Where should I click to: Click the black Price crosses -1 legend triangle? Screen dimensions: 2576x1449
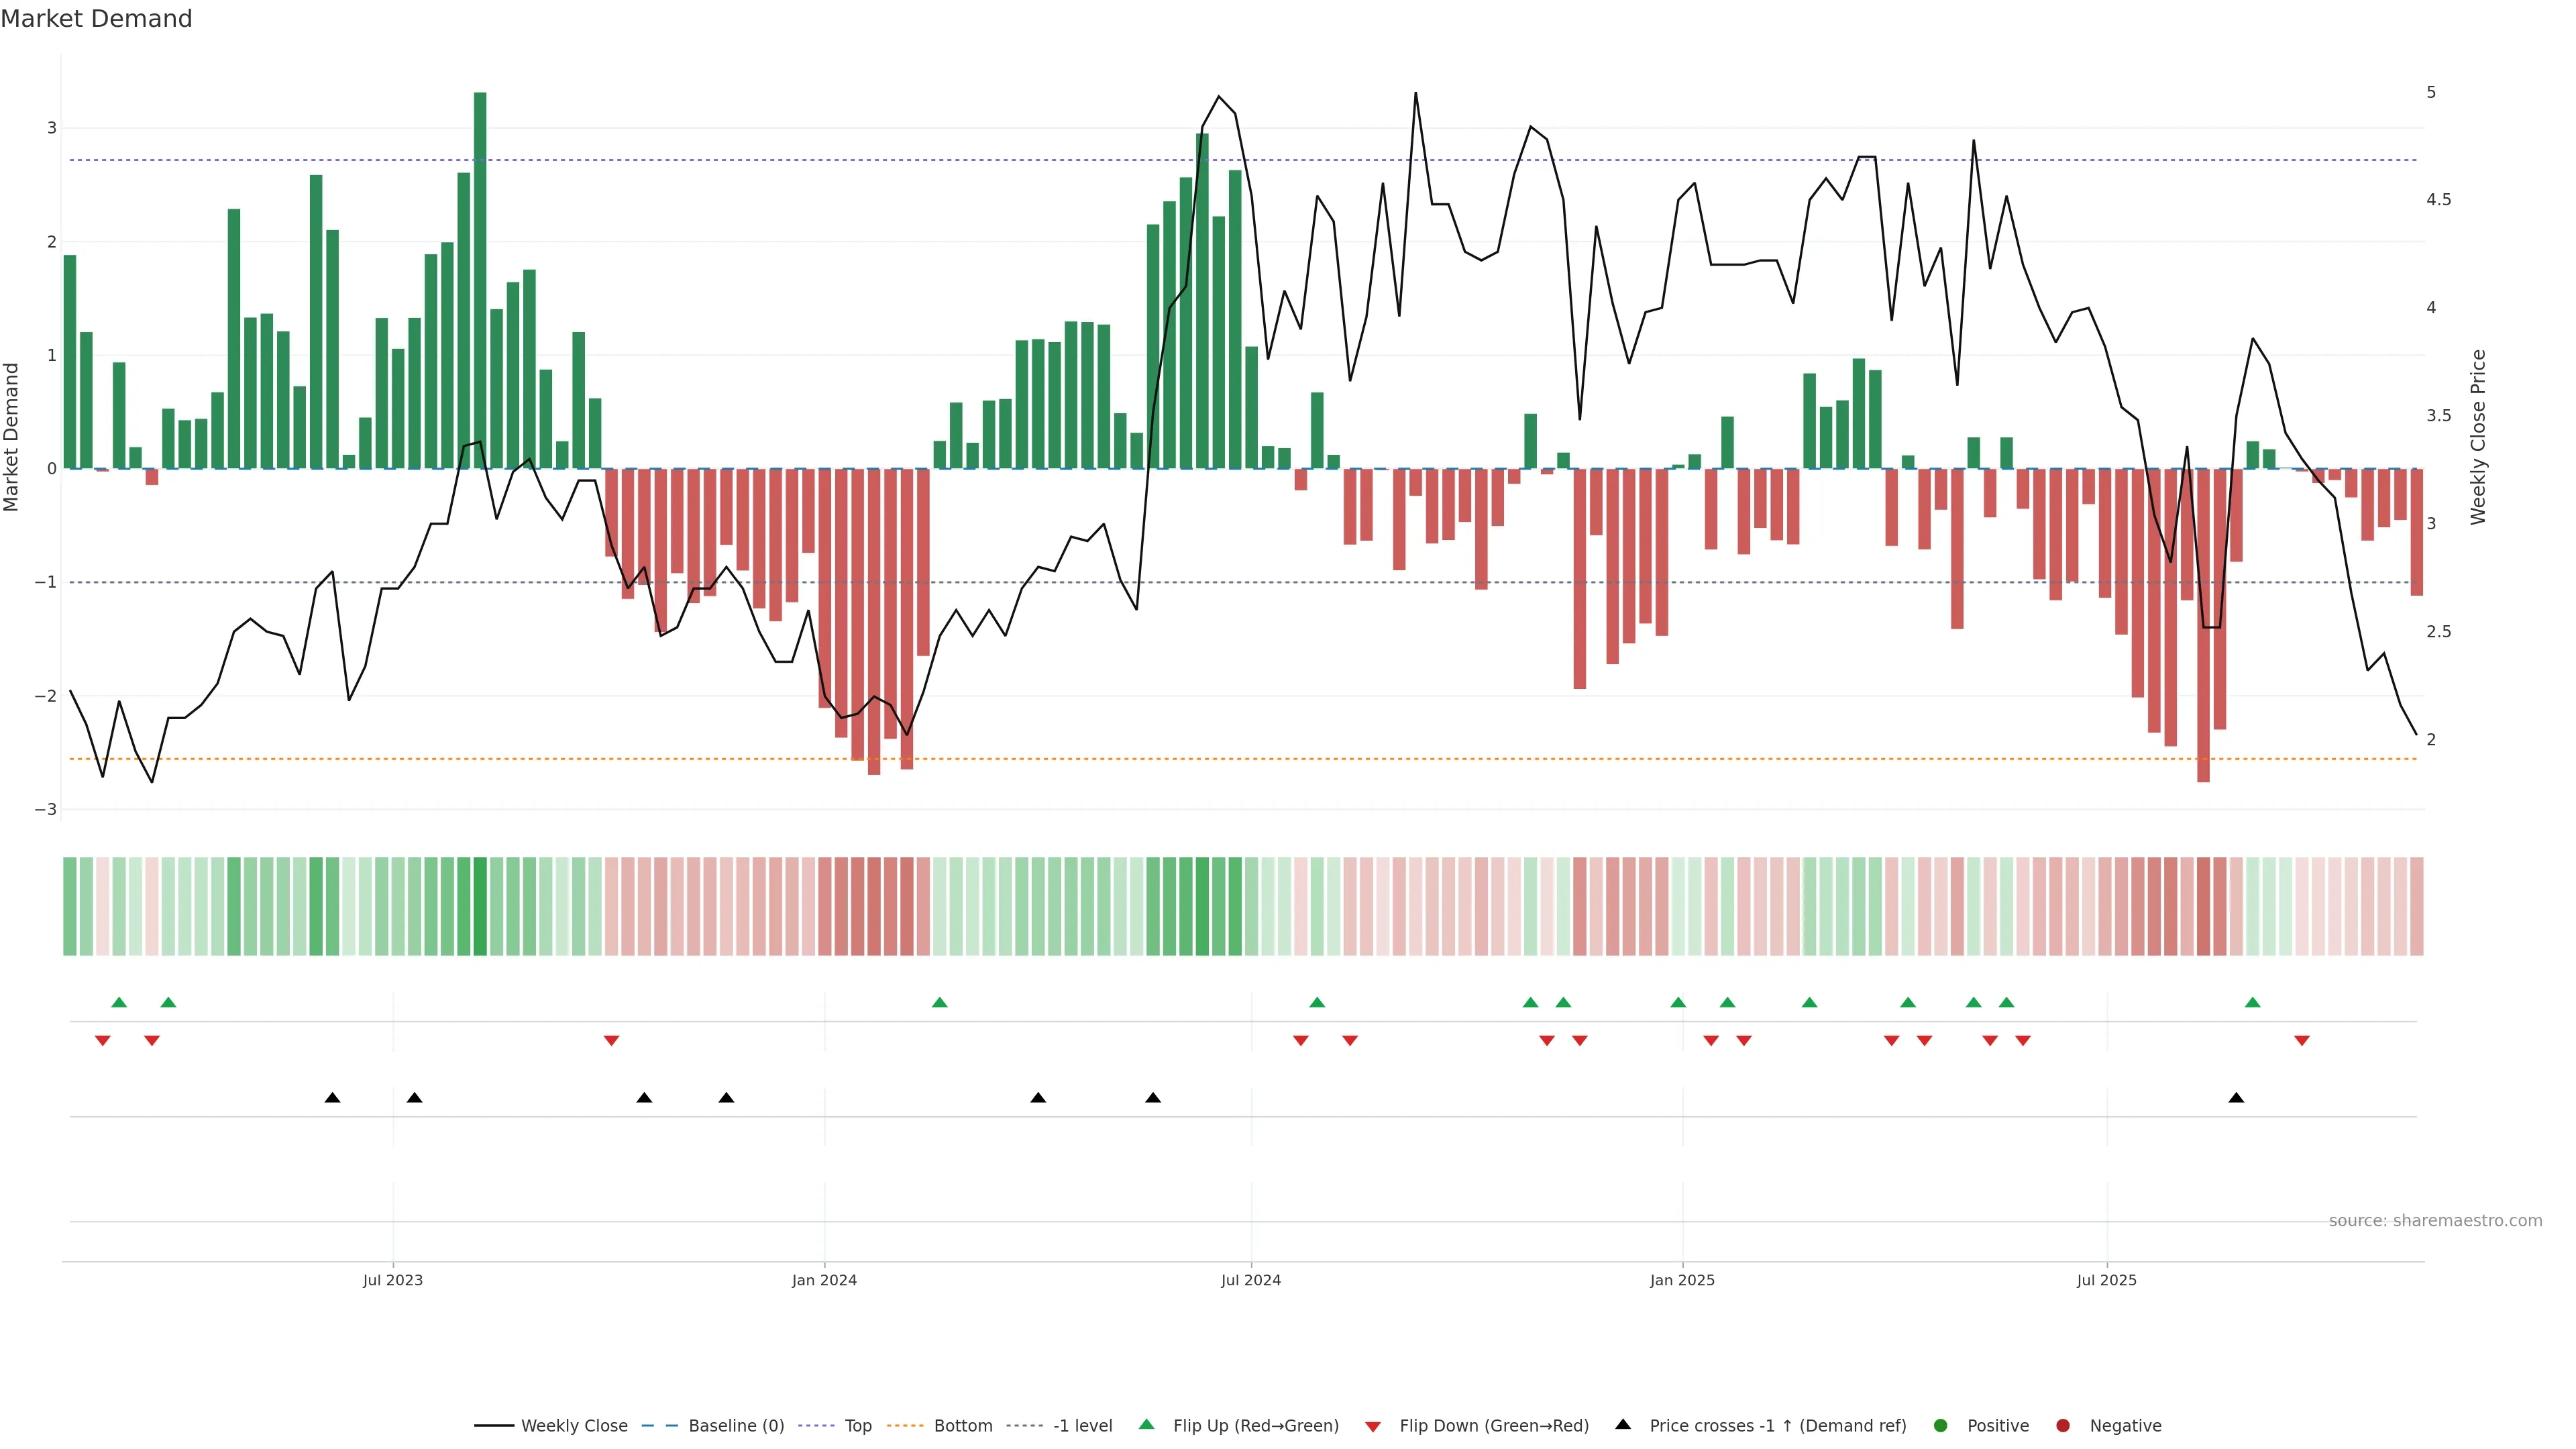[x=1623, y=1425]
